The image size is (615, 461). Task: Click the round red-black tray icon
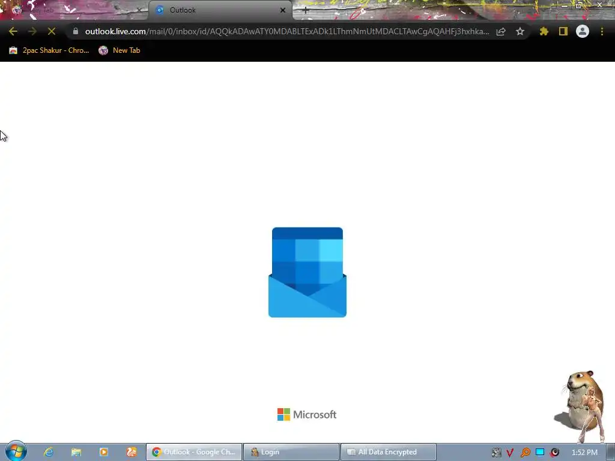pyautogui.click(x=554, y=453)
